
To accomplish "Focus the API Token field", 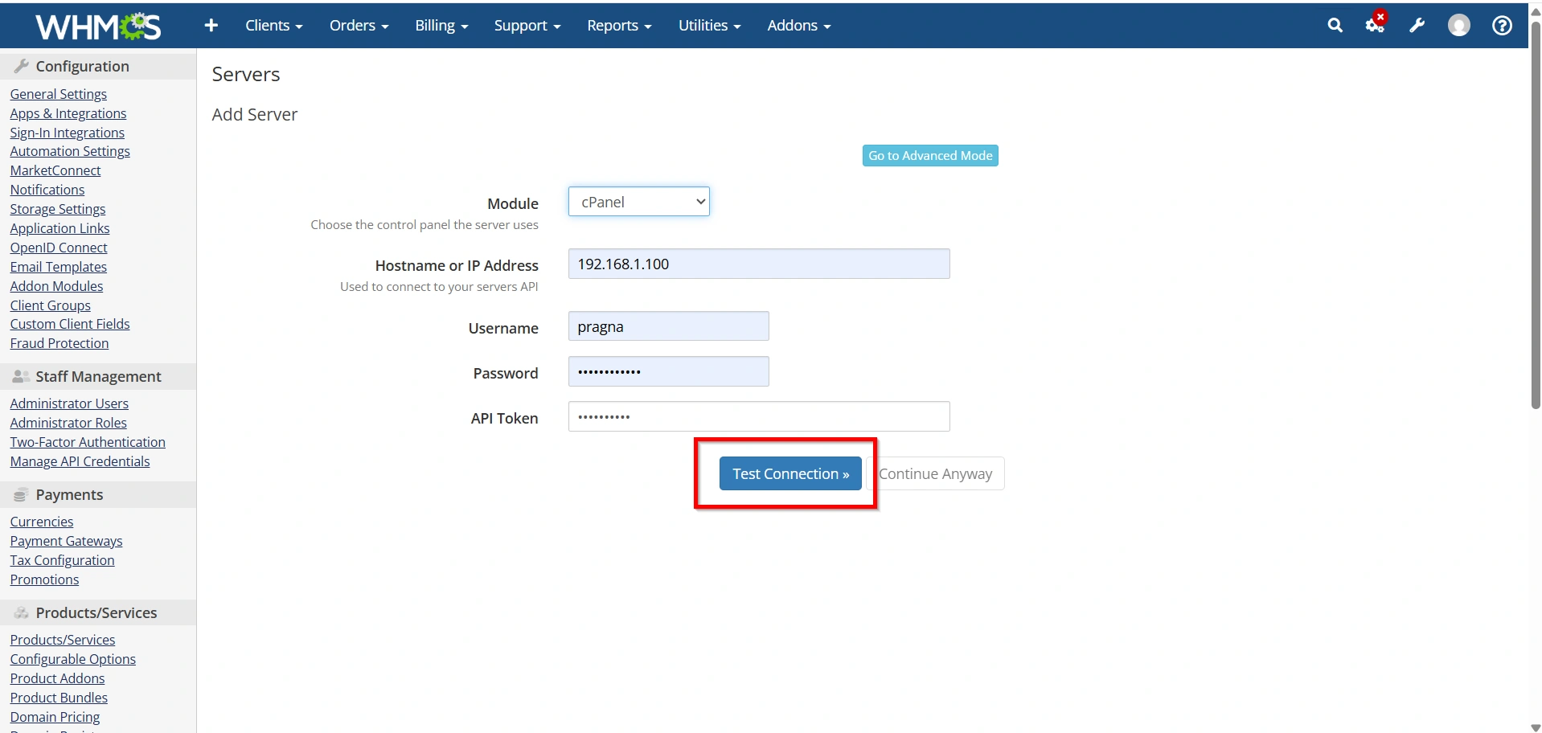I will point(759,417).
